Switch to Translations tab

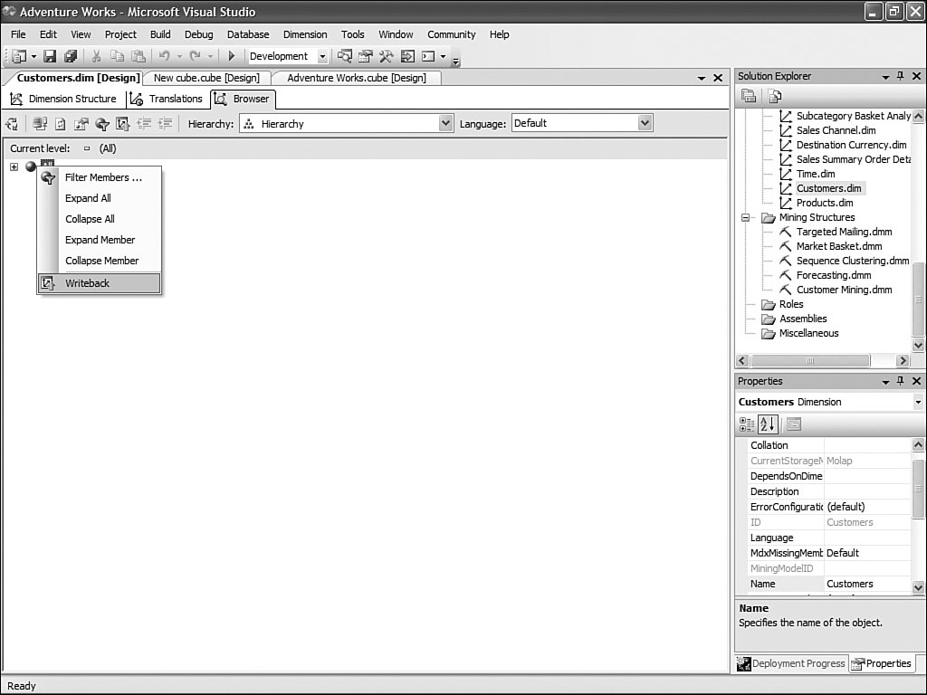pyautogui.click(x=167, y=99)
